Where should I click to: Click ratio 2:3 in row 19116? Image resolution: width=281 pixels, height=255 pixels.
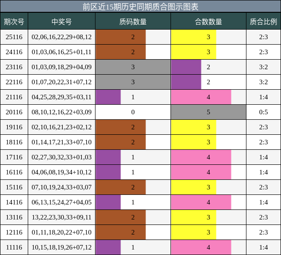(x=263, y=127)
